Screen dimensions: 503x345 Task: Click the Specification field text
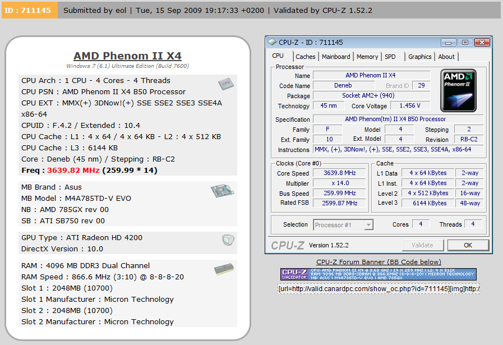pos(398,119)
